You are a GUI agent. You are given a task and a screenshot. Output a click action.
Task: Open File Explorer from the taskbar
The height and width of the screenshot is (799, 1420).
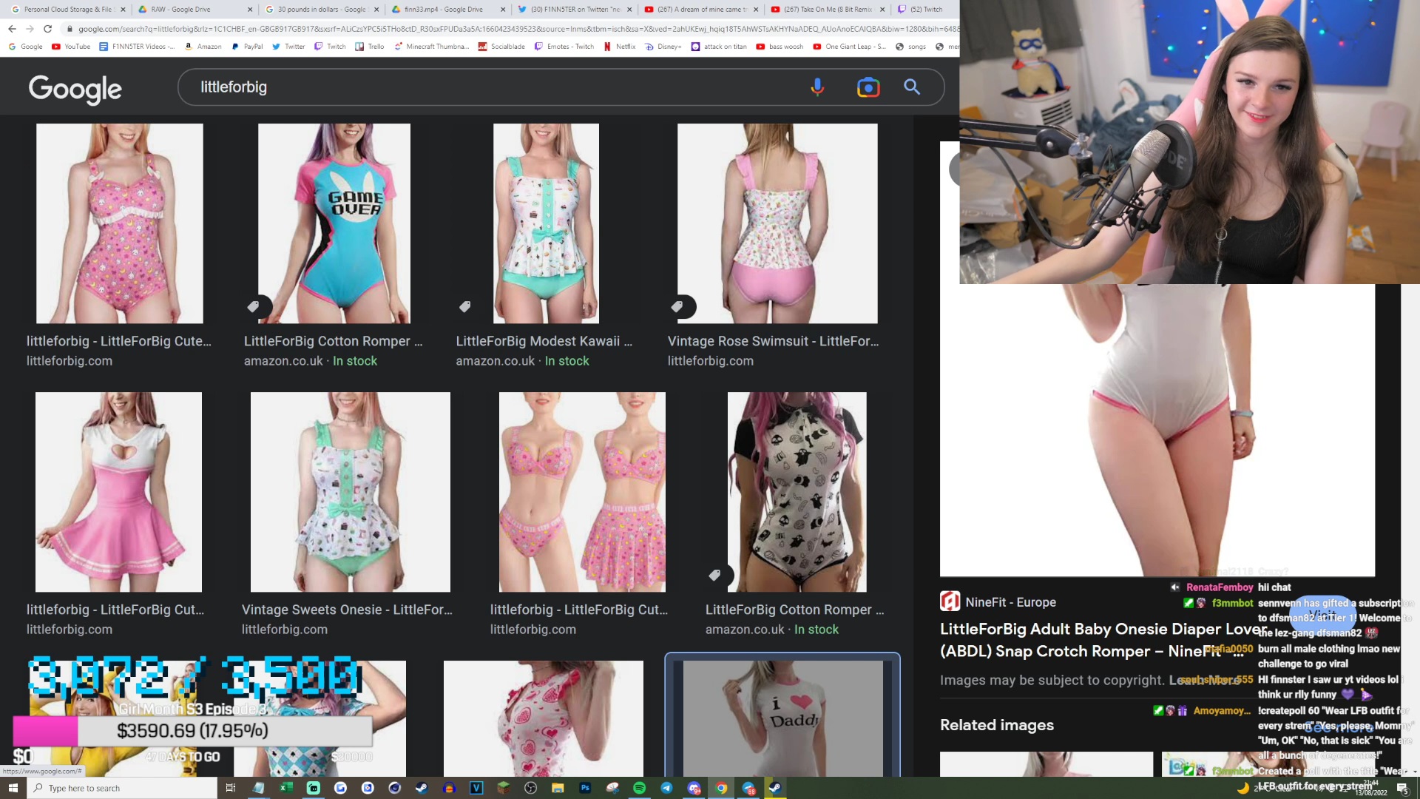click(x=558, y=788)
